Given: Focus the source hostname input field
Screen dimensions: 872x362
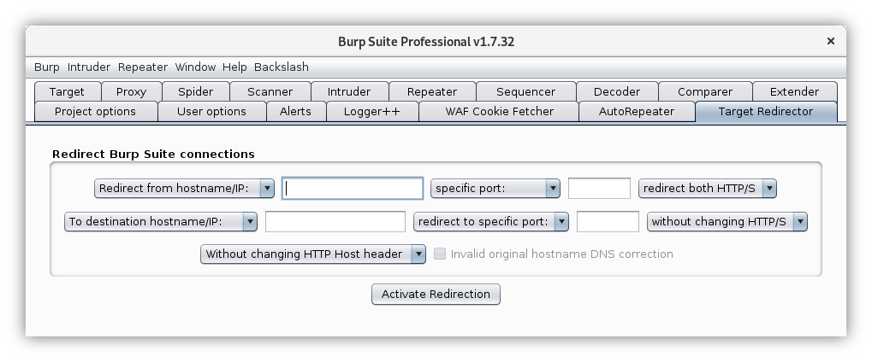Looking at the screenshot, I should 353,188.
